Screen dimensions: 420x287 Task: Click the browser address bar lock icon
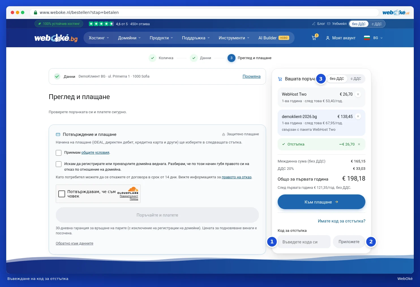click(x=35, y=12)
